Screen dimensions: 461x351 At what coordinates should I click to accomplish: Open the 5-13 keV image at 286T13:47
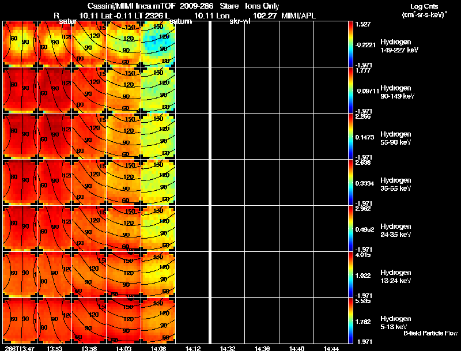20,320
